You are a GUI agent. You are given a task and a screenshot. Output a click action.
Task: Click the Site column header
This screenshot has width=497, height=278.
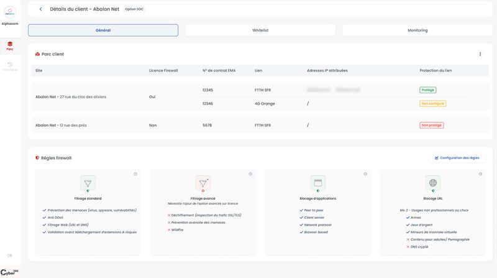39,70
